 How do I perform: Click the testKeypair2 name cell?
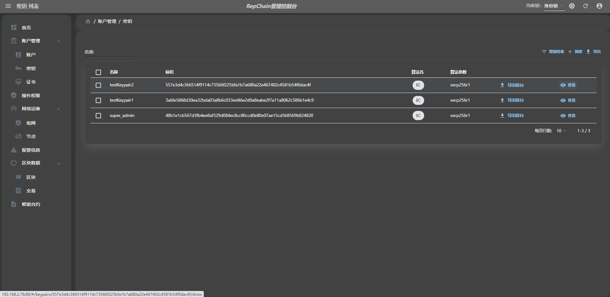122,85
